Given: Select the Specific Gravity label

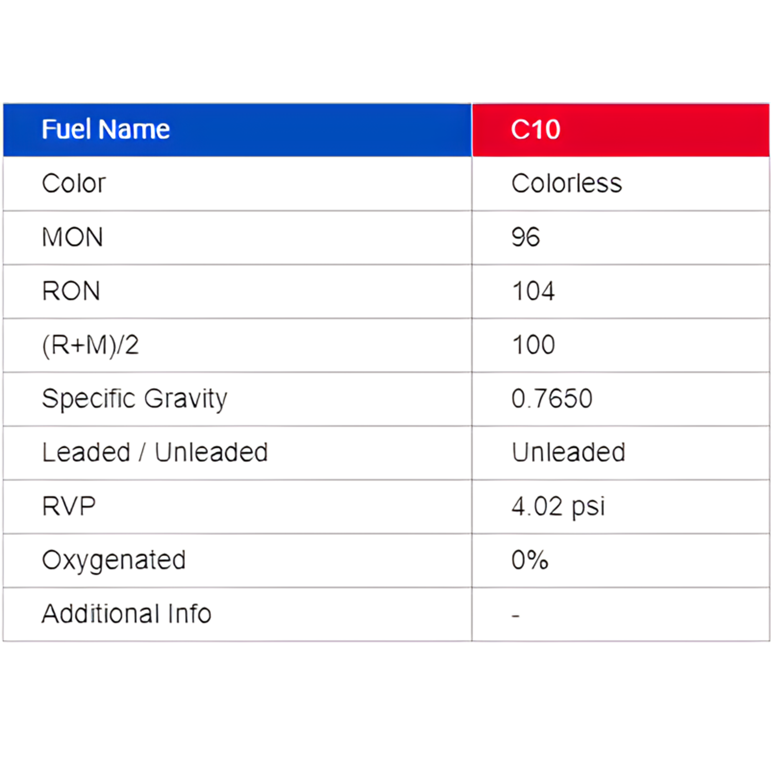Looking at the screenshot, I should [x=134, y=399].
